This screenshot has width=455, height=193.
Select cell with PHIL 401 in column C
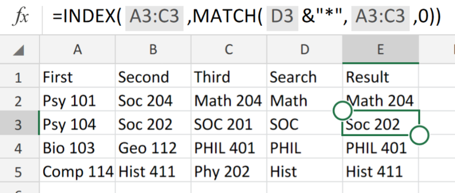[x=229, y=148]
